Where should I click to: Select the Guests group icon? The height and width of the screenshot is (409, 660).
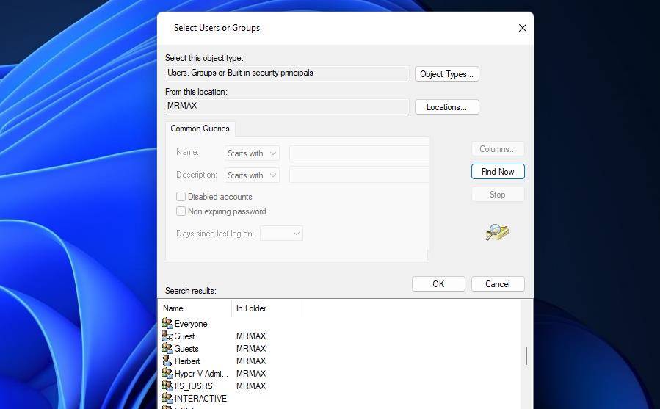coord(167,348)
